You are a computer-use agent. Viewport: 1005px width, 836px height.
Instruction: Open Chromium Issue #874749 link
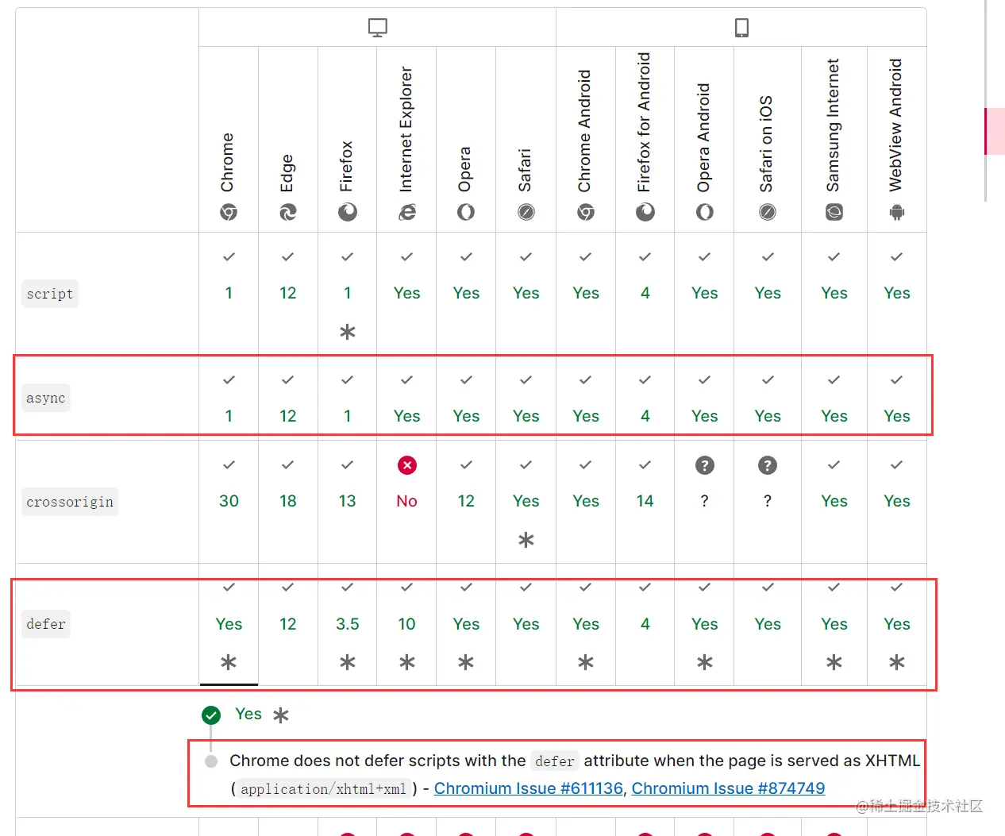[728, 788]
